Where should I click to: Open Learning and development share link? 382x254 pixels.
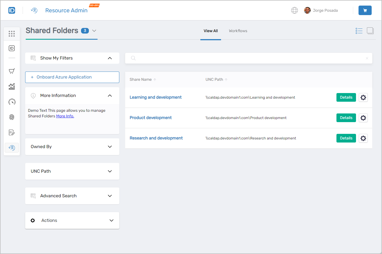155,97
